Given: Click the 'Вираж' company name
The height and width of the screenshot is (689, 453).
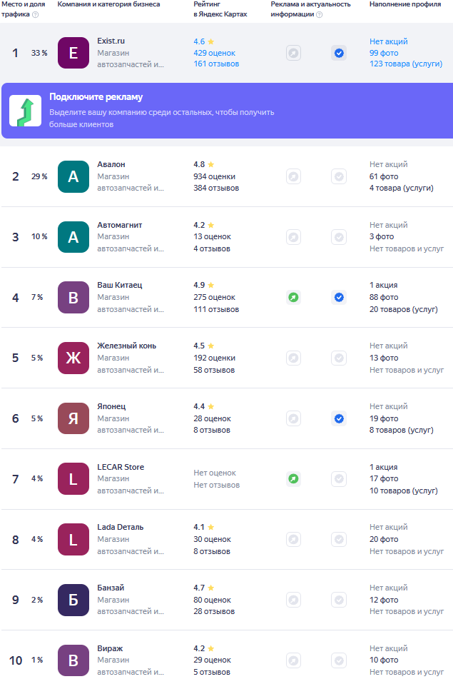Looking at the screenshot, I should [110, 648].
